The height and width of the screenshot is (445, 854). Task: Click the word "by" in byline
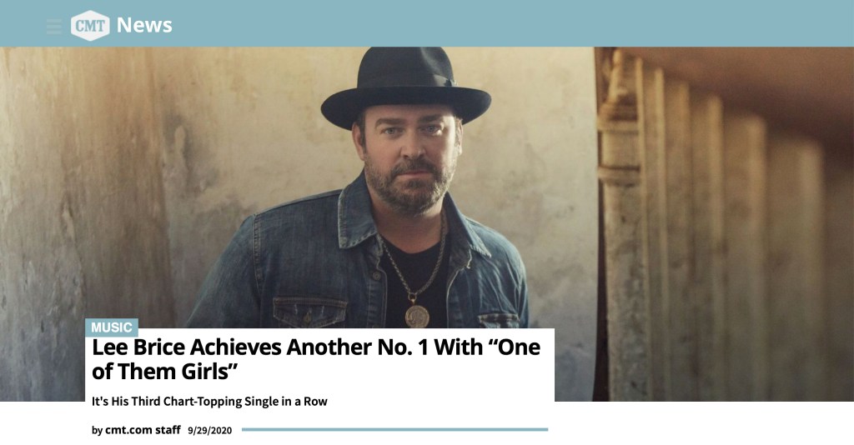pos(97,430)
